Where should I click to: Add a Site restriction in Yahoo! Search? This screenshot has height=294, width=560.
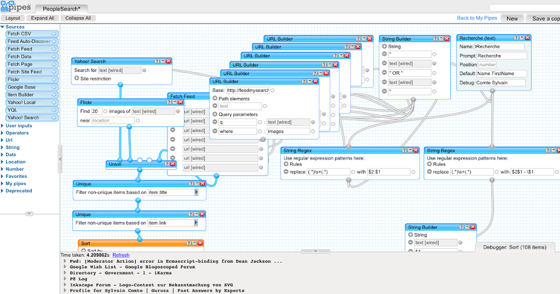coord(77,78)
